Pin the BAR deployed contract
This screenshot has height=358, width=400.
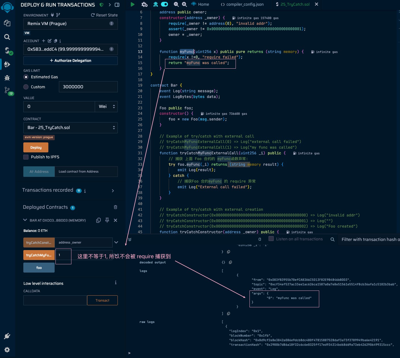pyautogui.click(x=107, y=220)
